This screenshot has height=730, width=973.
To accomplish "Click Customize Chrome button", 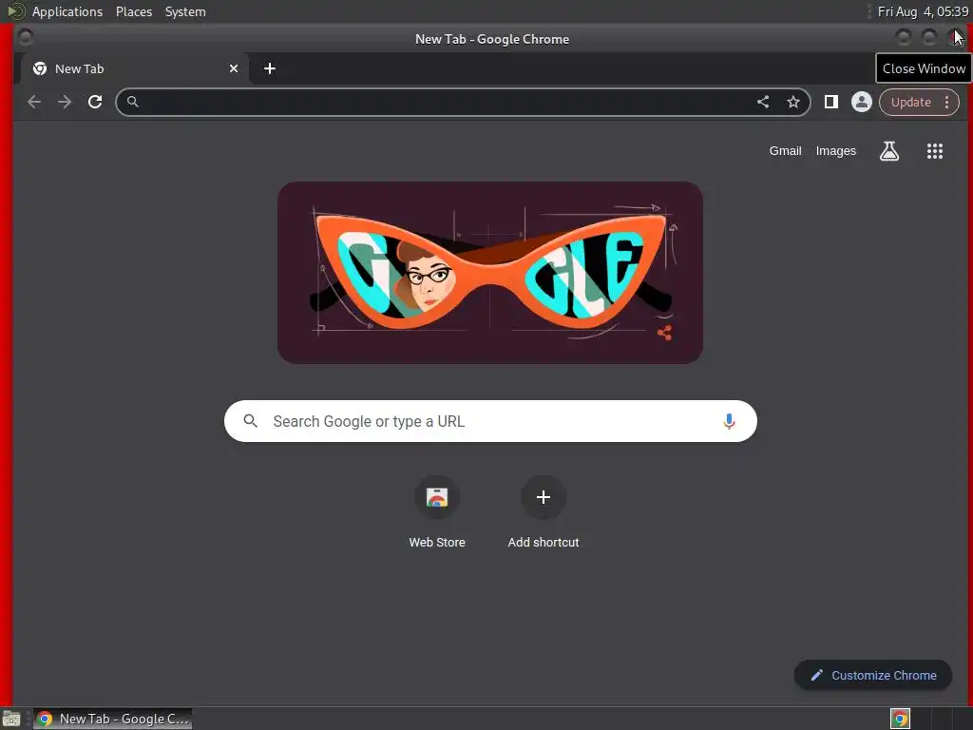I will coord(872,675).
